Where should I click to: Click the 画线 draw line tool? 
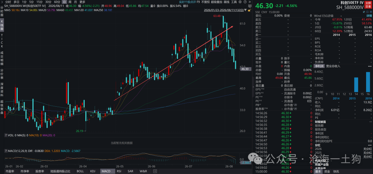227,2
